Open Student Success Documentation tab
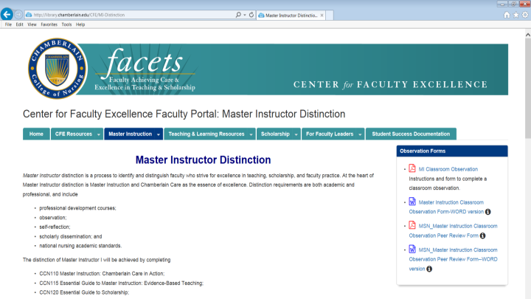 [x=411, y=134]
